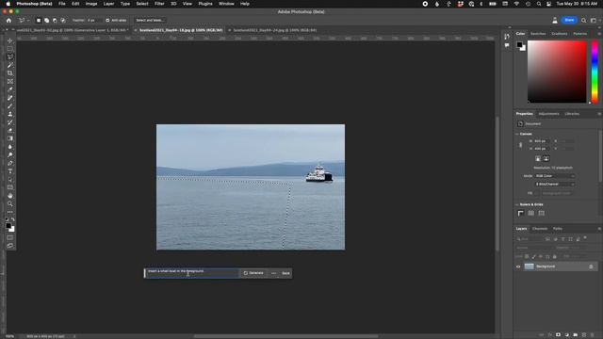Collapse the Canvas section in Properties
Viewport: 603px width, 339px height.
(517, 134)
